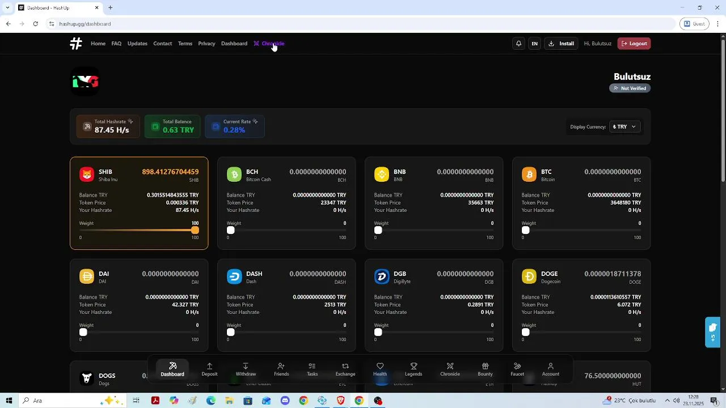Click the DAI weight slider handle
Image resolution: width=726 pixels, height=408 pixels.
[x=83, y=332]
